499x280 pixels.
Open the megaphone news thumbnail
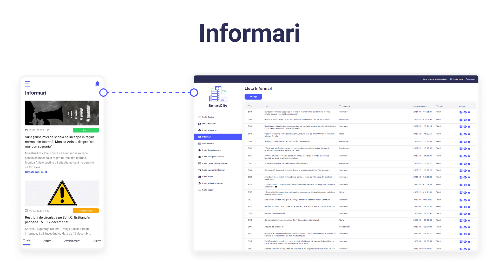(62, 113)
